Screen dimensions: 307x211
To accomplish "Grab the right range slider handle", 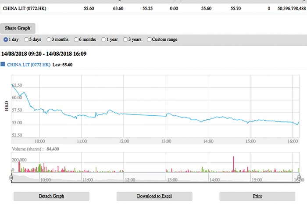I will click(299, 178).
